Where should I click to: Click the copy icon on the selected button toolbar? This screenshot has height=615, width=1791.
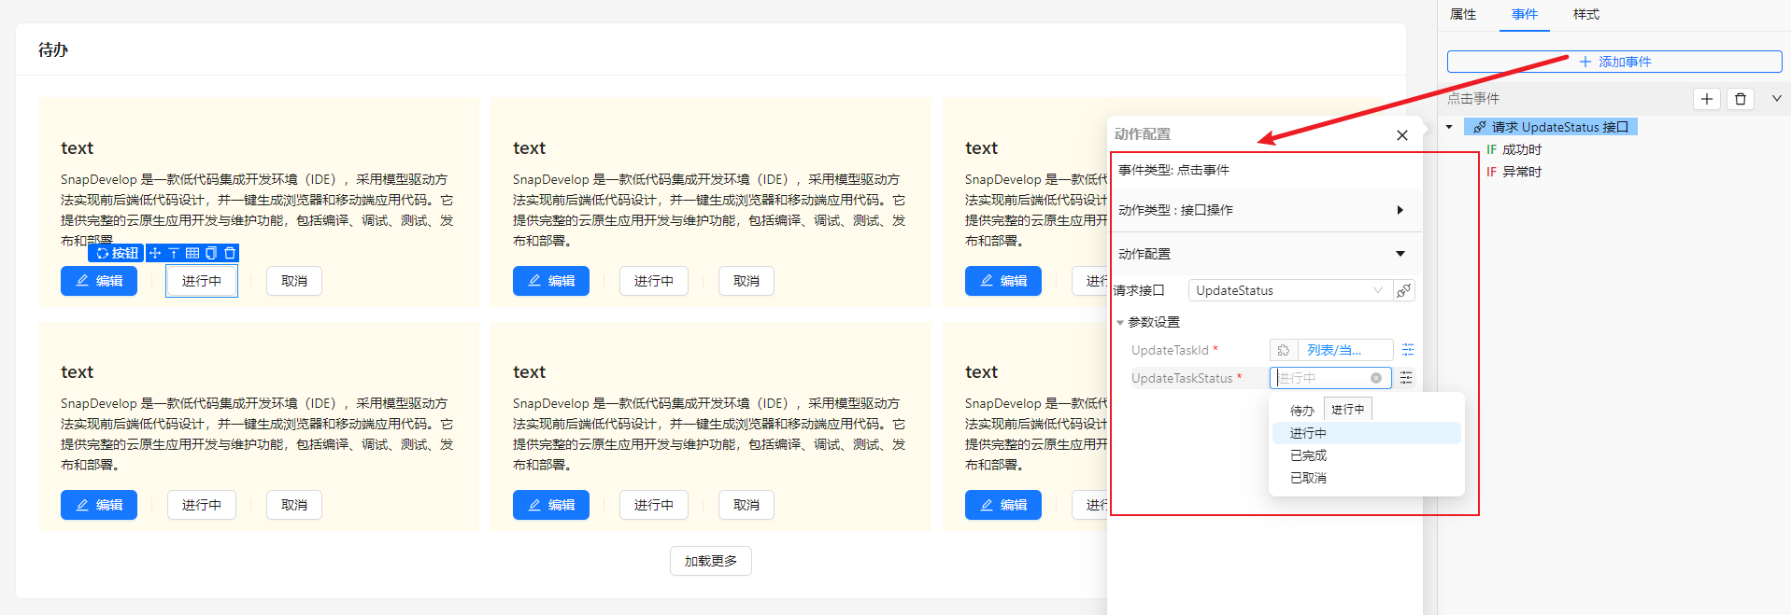(x=211, y=253)
